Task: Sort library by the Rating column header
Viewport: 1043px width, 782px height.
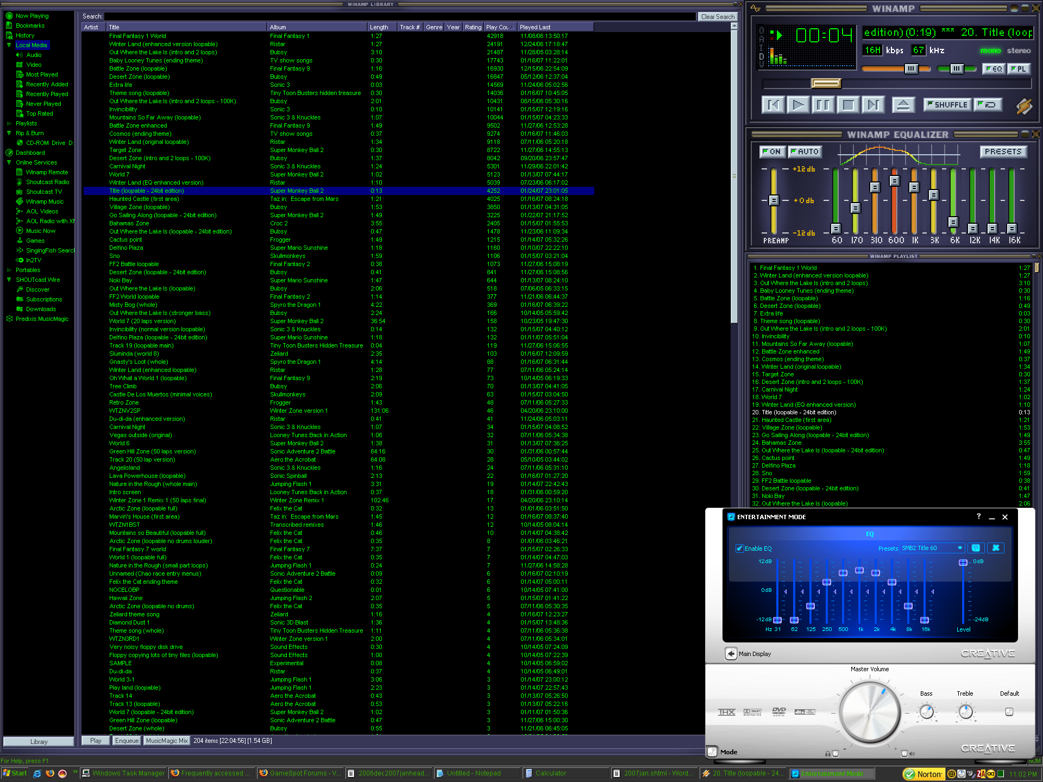Action: (x=473, y=27)
